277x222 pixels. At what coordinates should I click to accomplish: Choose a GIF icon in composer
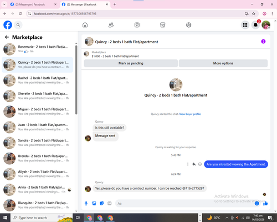(110, 204)
